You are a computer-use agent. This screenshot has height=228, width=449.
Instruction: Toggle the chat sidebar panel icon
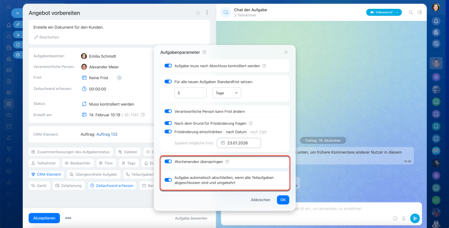420,12
